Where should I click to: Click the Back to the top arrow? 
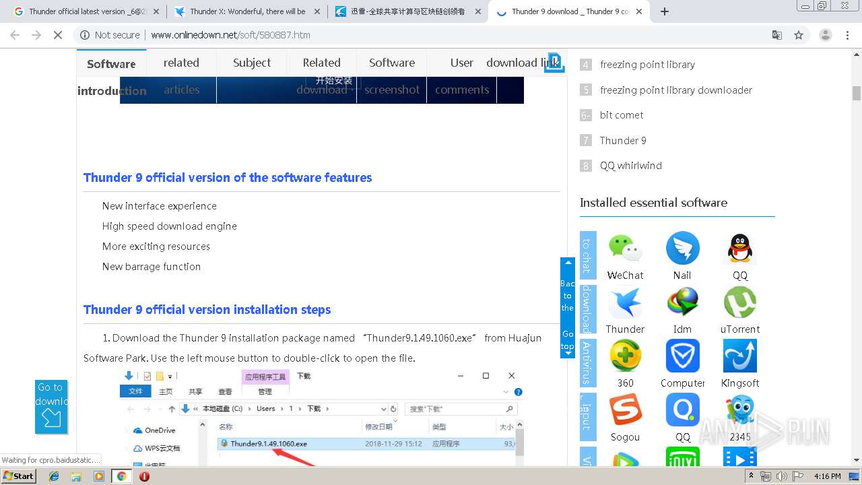click(568, 263)
